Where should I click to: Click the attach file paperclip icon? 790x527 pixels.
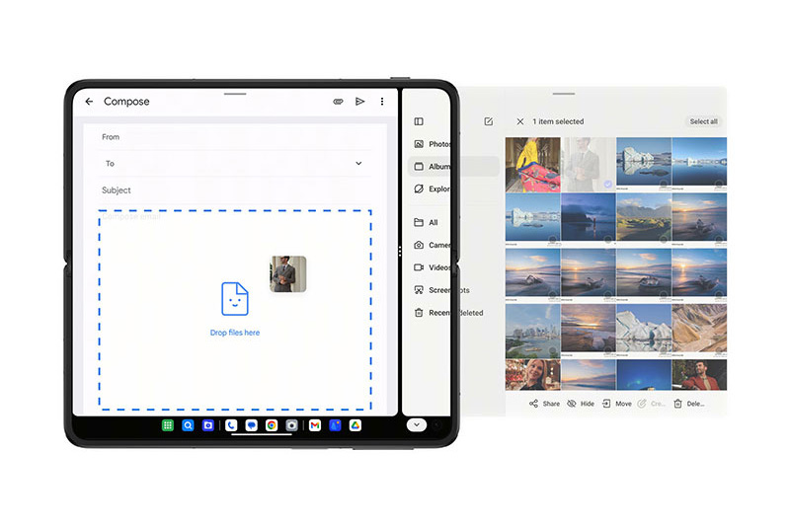(338, 102)
